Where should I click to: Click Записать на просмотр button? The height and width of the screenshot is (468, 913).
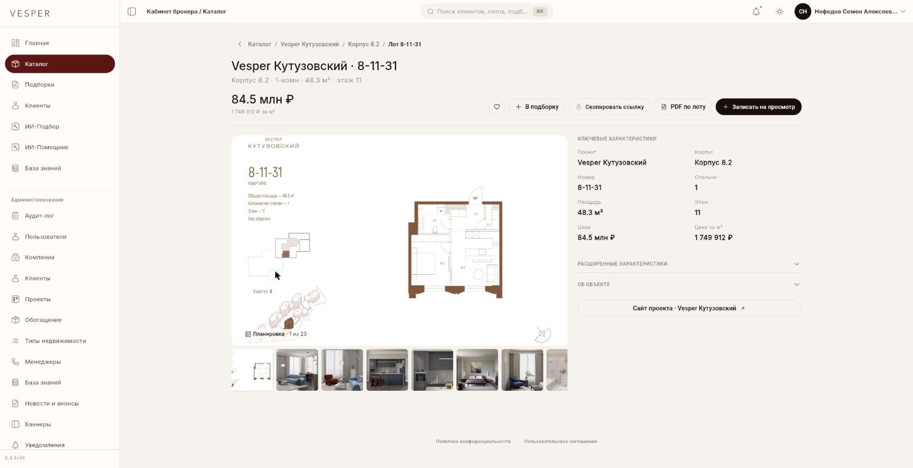[759, 107]
